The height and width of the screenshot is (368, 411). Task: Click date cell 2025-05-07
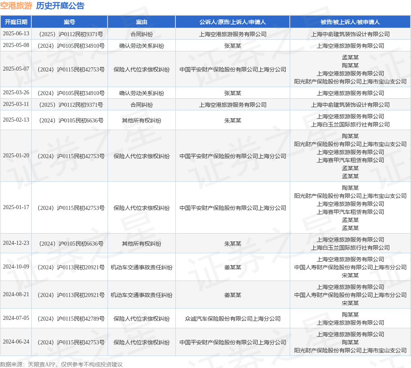tap(16, 69)
